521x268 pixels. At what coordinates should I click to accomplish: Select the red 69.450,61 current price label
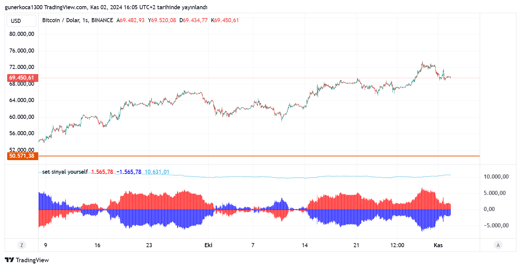(x=21, y=78)
